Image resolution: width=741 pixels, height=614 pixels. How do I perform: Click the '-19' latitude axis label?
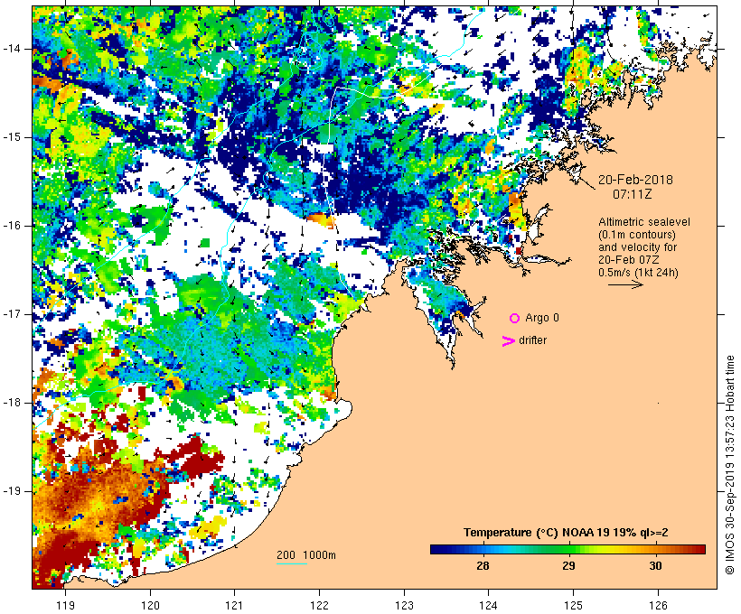click(11, 492)
